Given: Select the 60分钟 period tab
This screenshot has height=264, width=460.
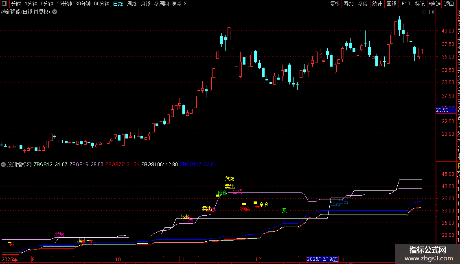Looking at the screenshot, I should click(101, 4).
